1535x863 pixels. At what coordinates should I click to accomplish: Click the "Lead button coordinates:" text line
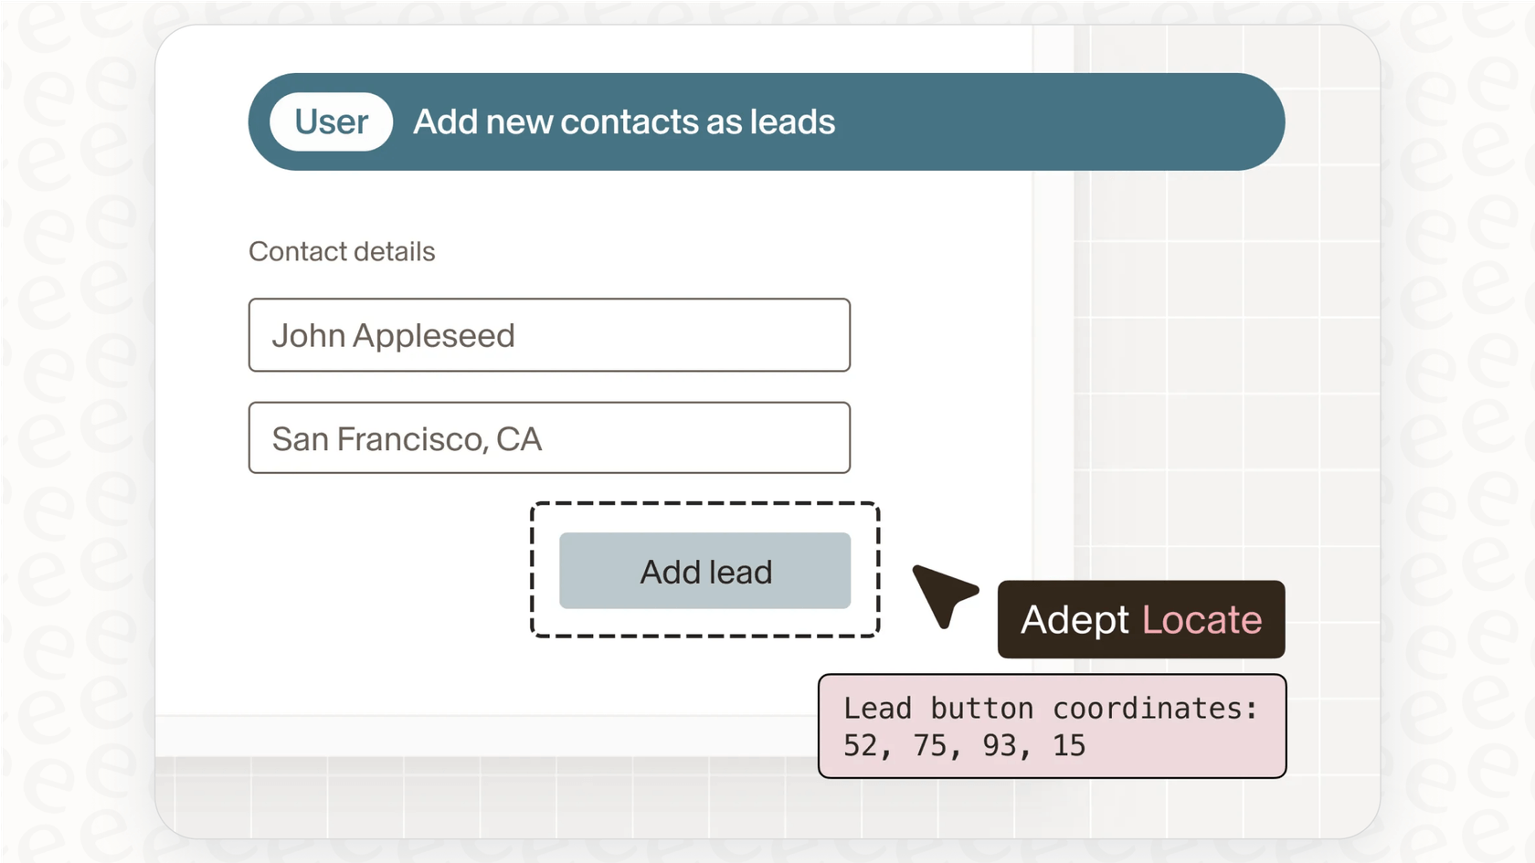pos(1050,708)
